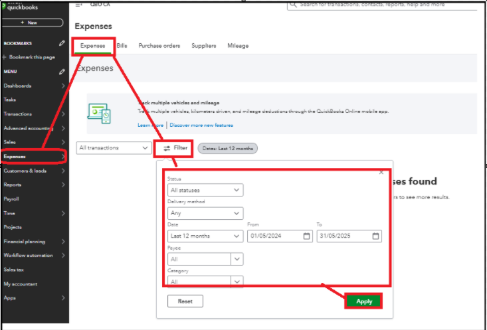This screenshot has height=330, width=487.
Task: Expand the Transactions sidebar chevron
Action: [x=63, y=114]
